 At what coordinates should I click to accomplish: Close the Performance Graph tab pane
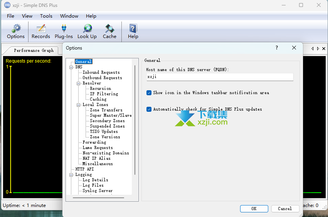click(324, 48)
